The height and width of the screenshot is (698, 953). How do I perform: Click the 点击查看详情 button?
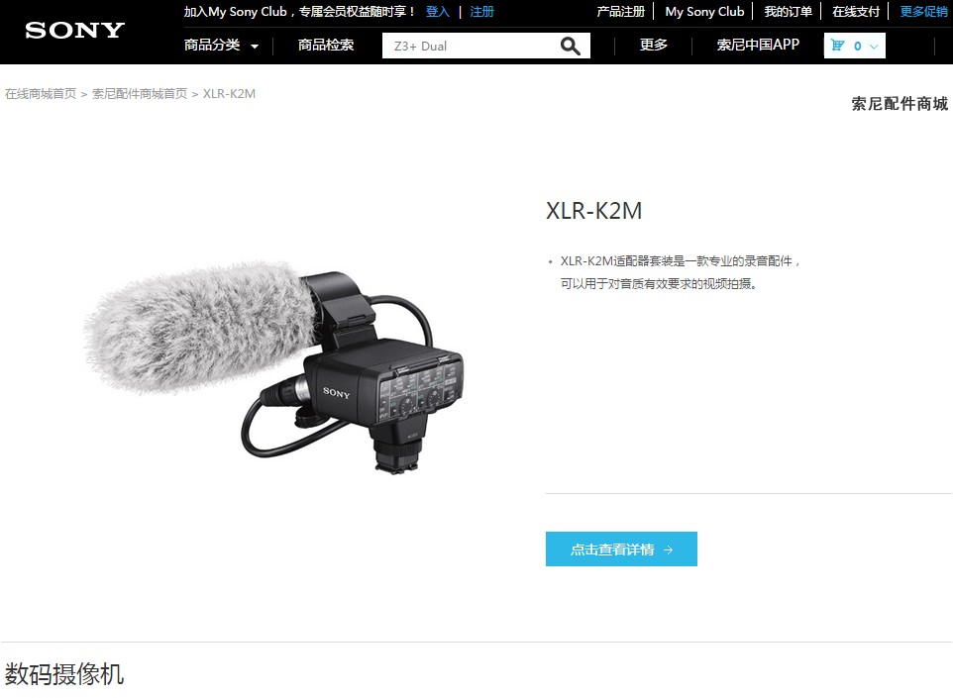click(621, 549)
